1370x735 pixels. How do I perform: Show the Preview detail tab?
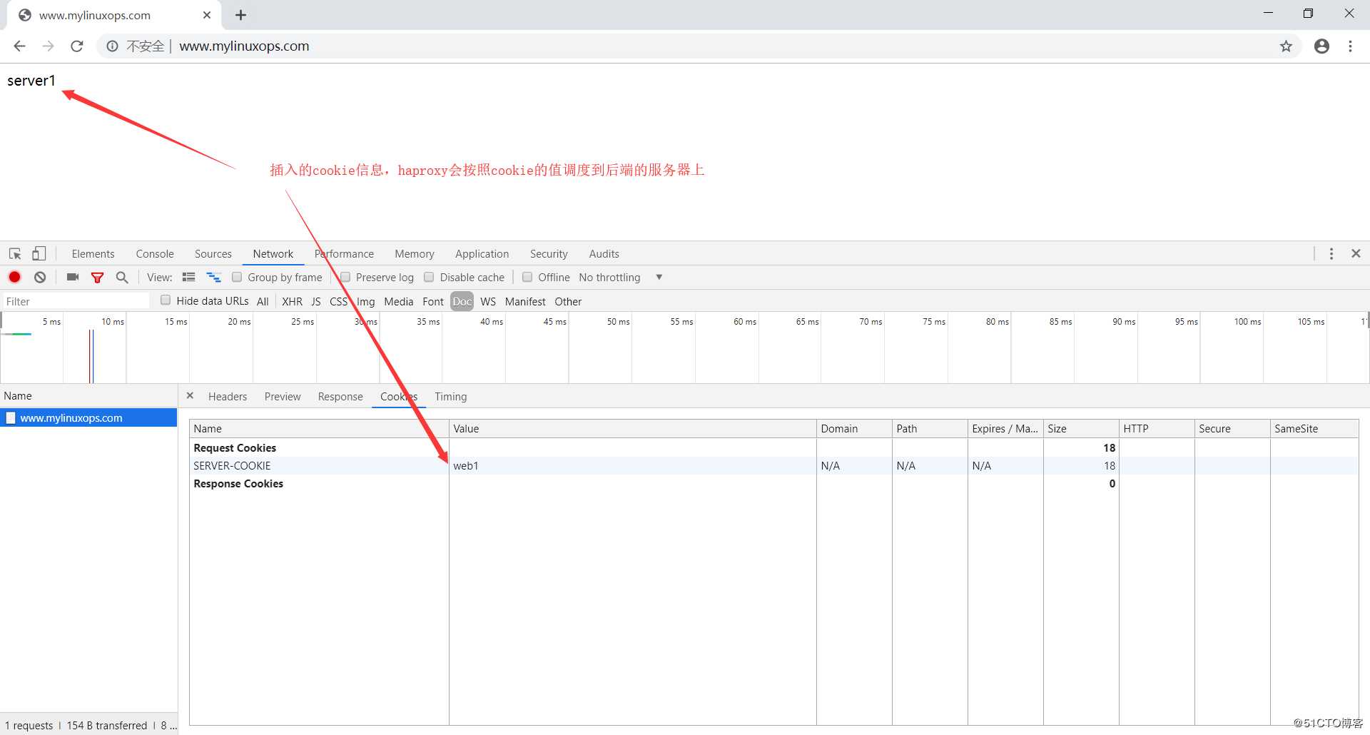pyautogui.click(x=283, y=397)
